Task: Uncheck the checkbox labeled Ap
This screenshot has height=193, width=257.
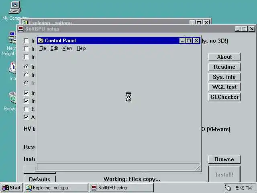Action: click(x=26, y=117)
